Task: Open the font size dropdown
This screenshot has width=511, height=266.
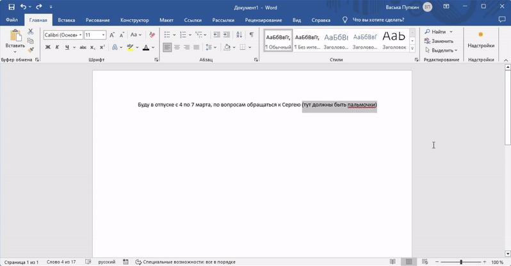Action: [103, 35]
